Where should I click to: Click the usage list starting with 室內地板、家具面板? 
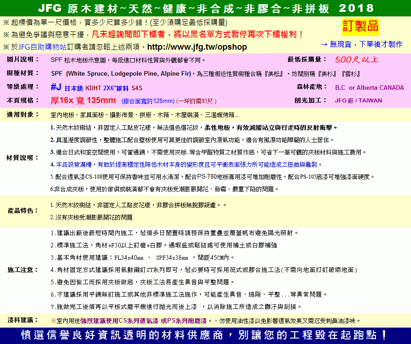coord(144,115)
